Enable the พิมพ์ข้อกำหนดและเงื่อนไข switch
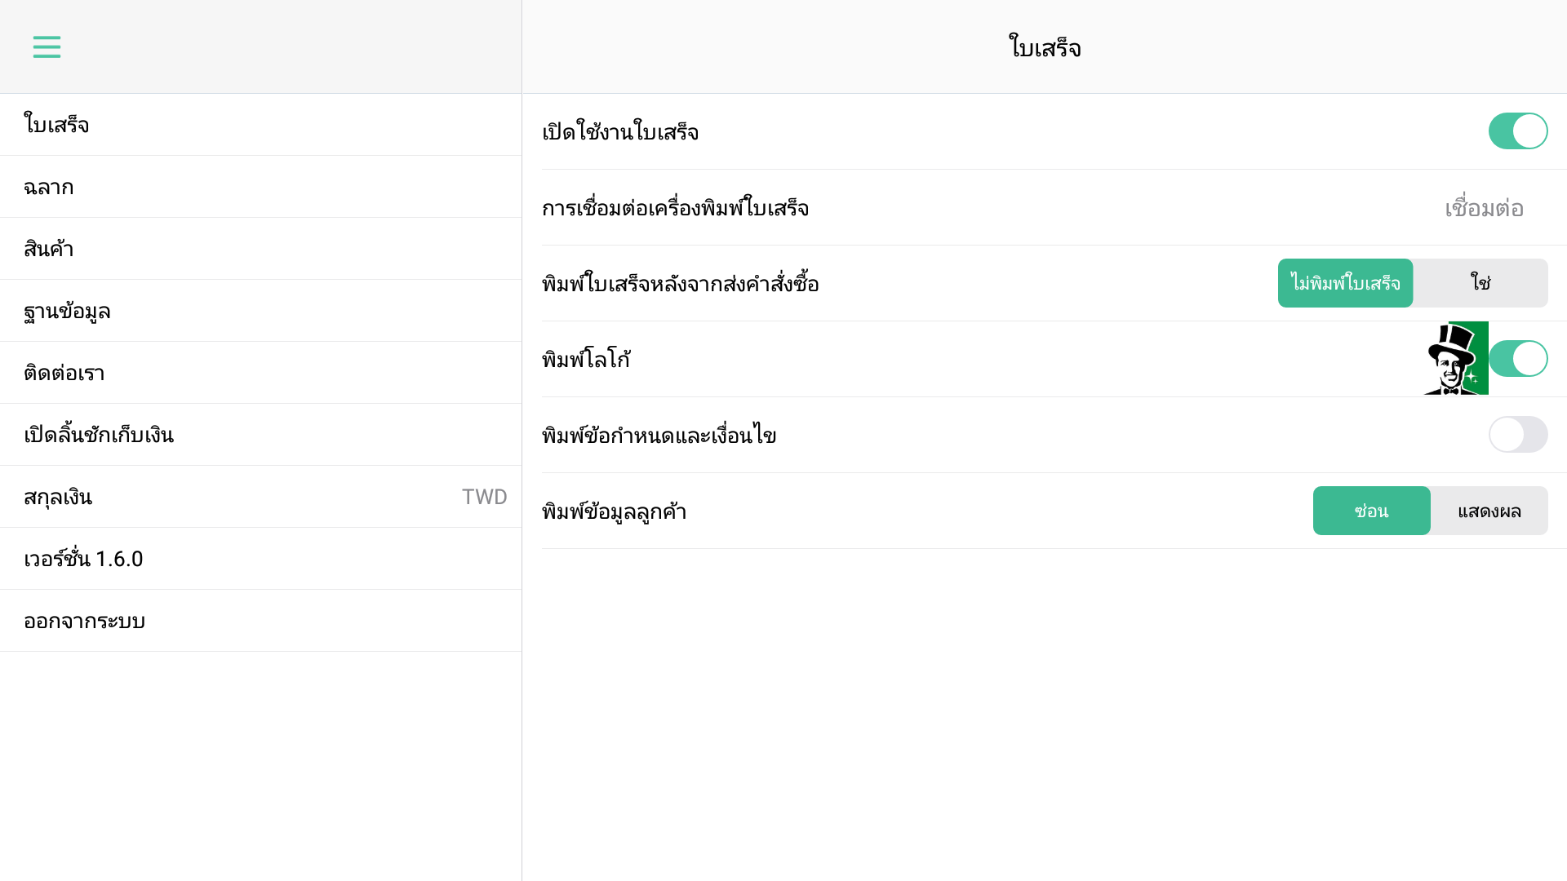The width and height of the screenshot is (1567, 881). [1518, 435]
